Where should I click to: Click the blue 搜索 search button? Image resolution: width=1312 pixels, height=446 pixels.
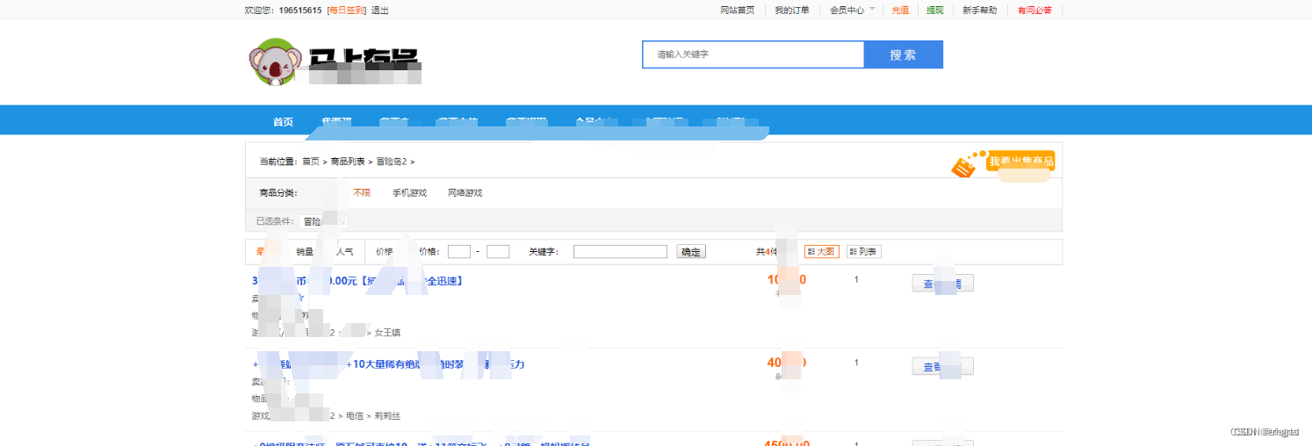pos(903,54)
